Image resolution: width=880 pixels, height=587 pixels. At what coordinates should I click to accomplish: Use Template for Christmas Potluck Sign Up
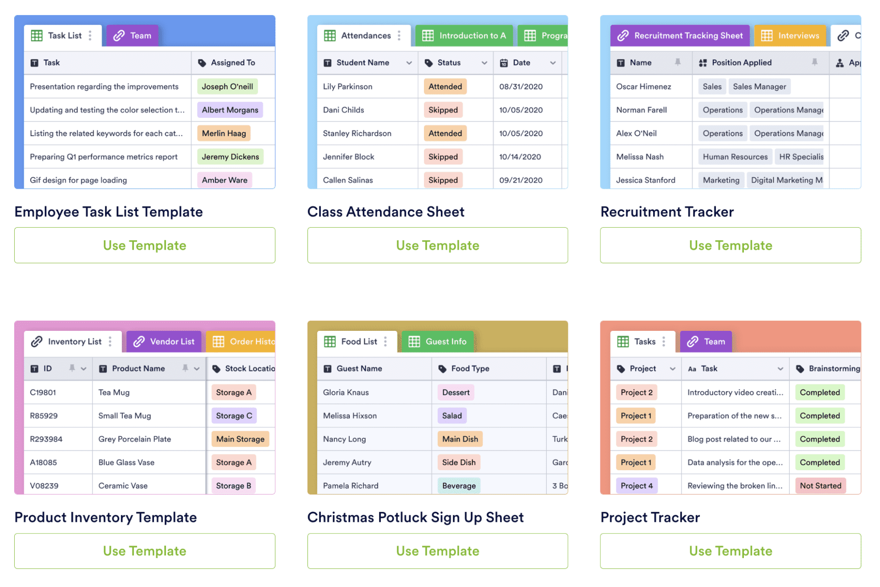tap(438, 551)
